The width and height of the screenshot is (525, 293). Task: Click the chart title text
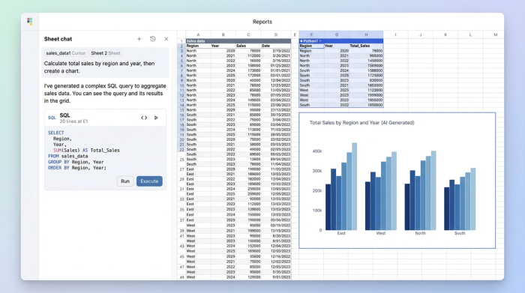coord(362,123)
